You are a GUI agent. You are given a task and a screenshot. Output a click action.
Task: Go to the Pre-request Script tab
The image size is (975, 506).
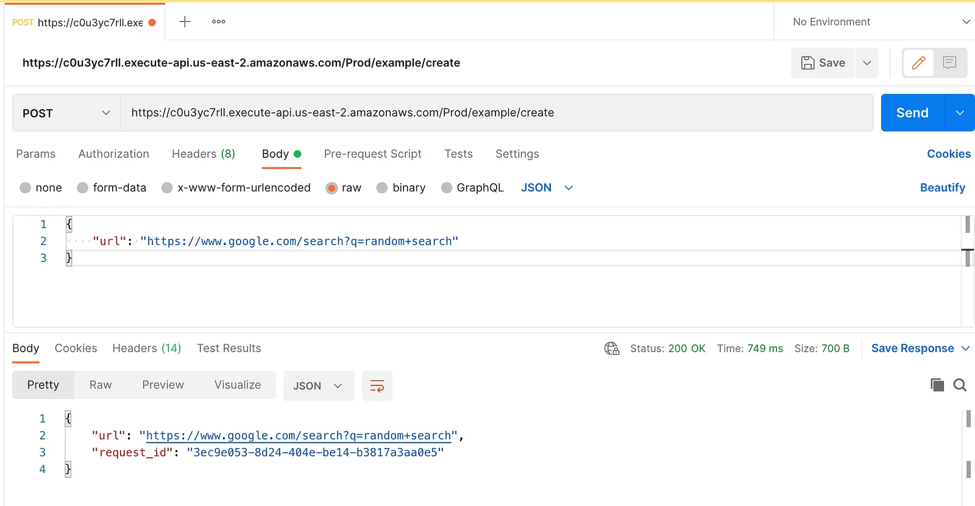pos(373,154)
